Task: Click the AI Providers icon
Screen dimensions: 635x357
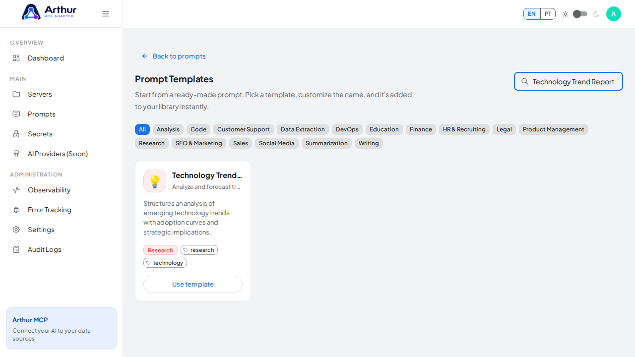Action: pos(16,154)
